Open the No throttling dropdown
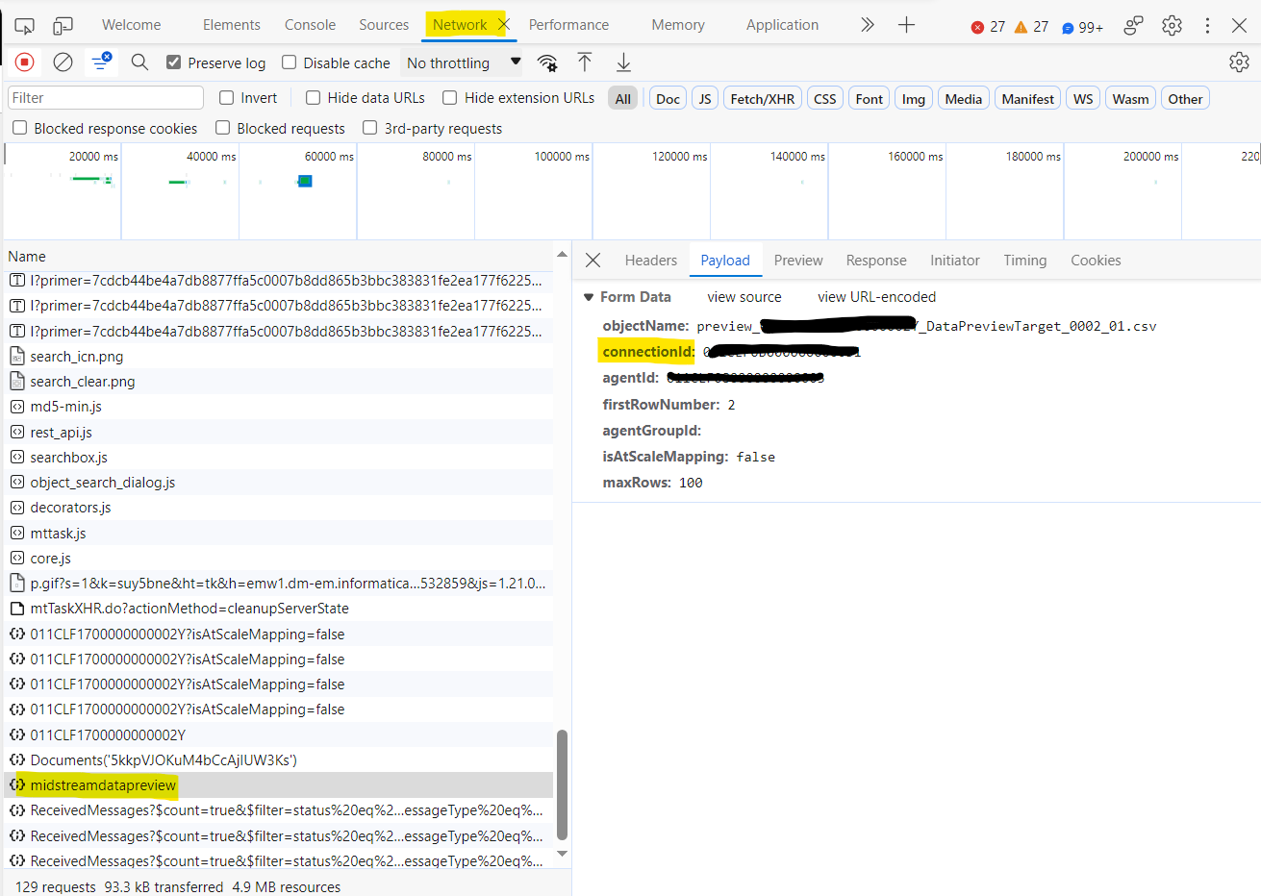This screenshot has height=896, width=1261. point(464,62)
